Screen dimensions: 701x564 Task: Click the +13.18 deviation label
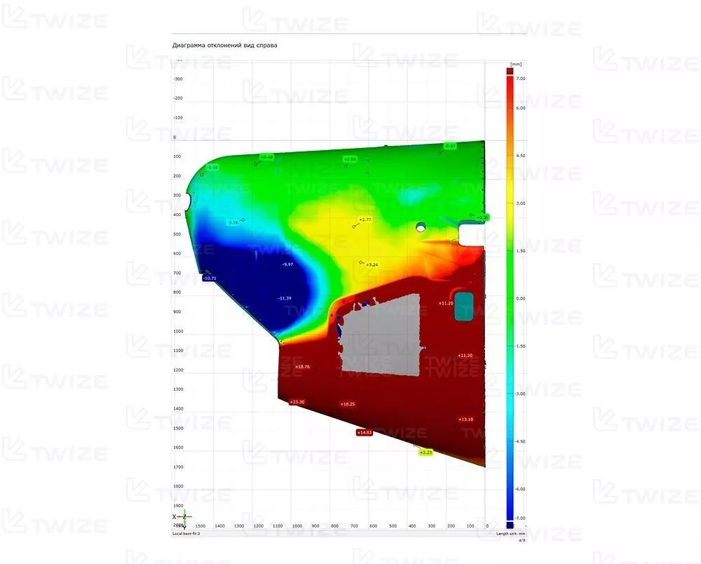pos(466,419)
